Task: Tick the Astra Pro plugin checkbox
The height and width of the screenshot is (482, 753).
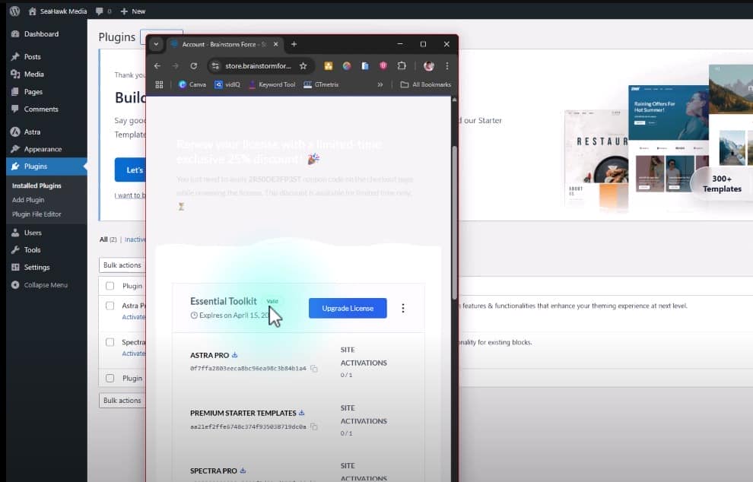Action: [x=110, y=306]
